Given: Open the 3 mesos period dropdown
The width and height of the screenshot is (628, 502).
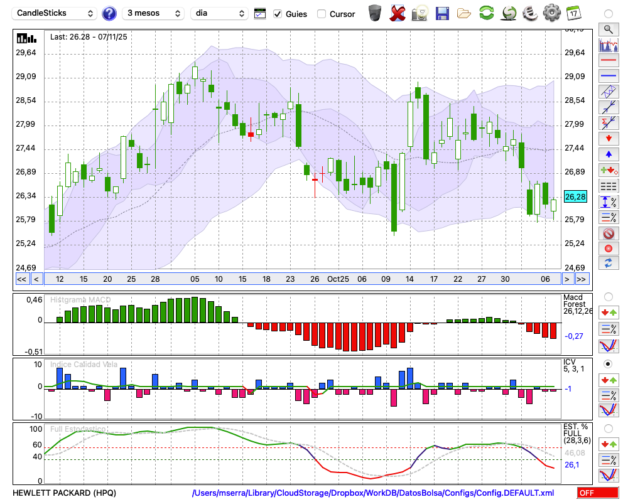Looking at the screenshot, I should point(153,13).
